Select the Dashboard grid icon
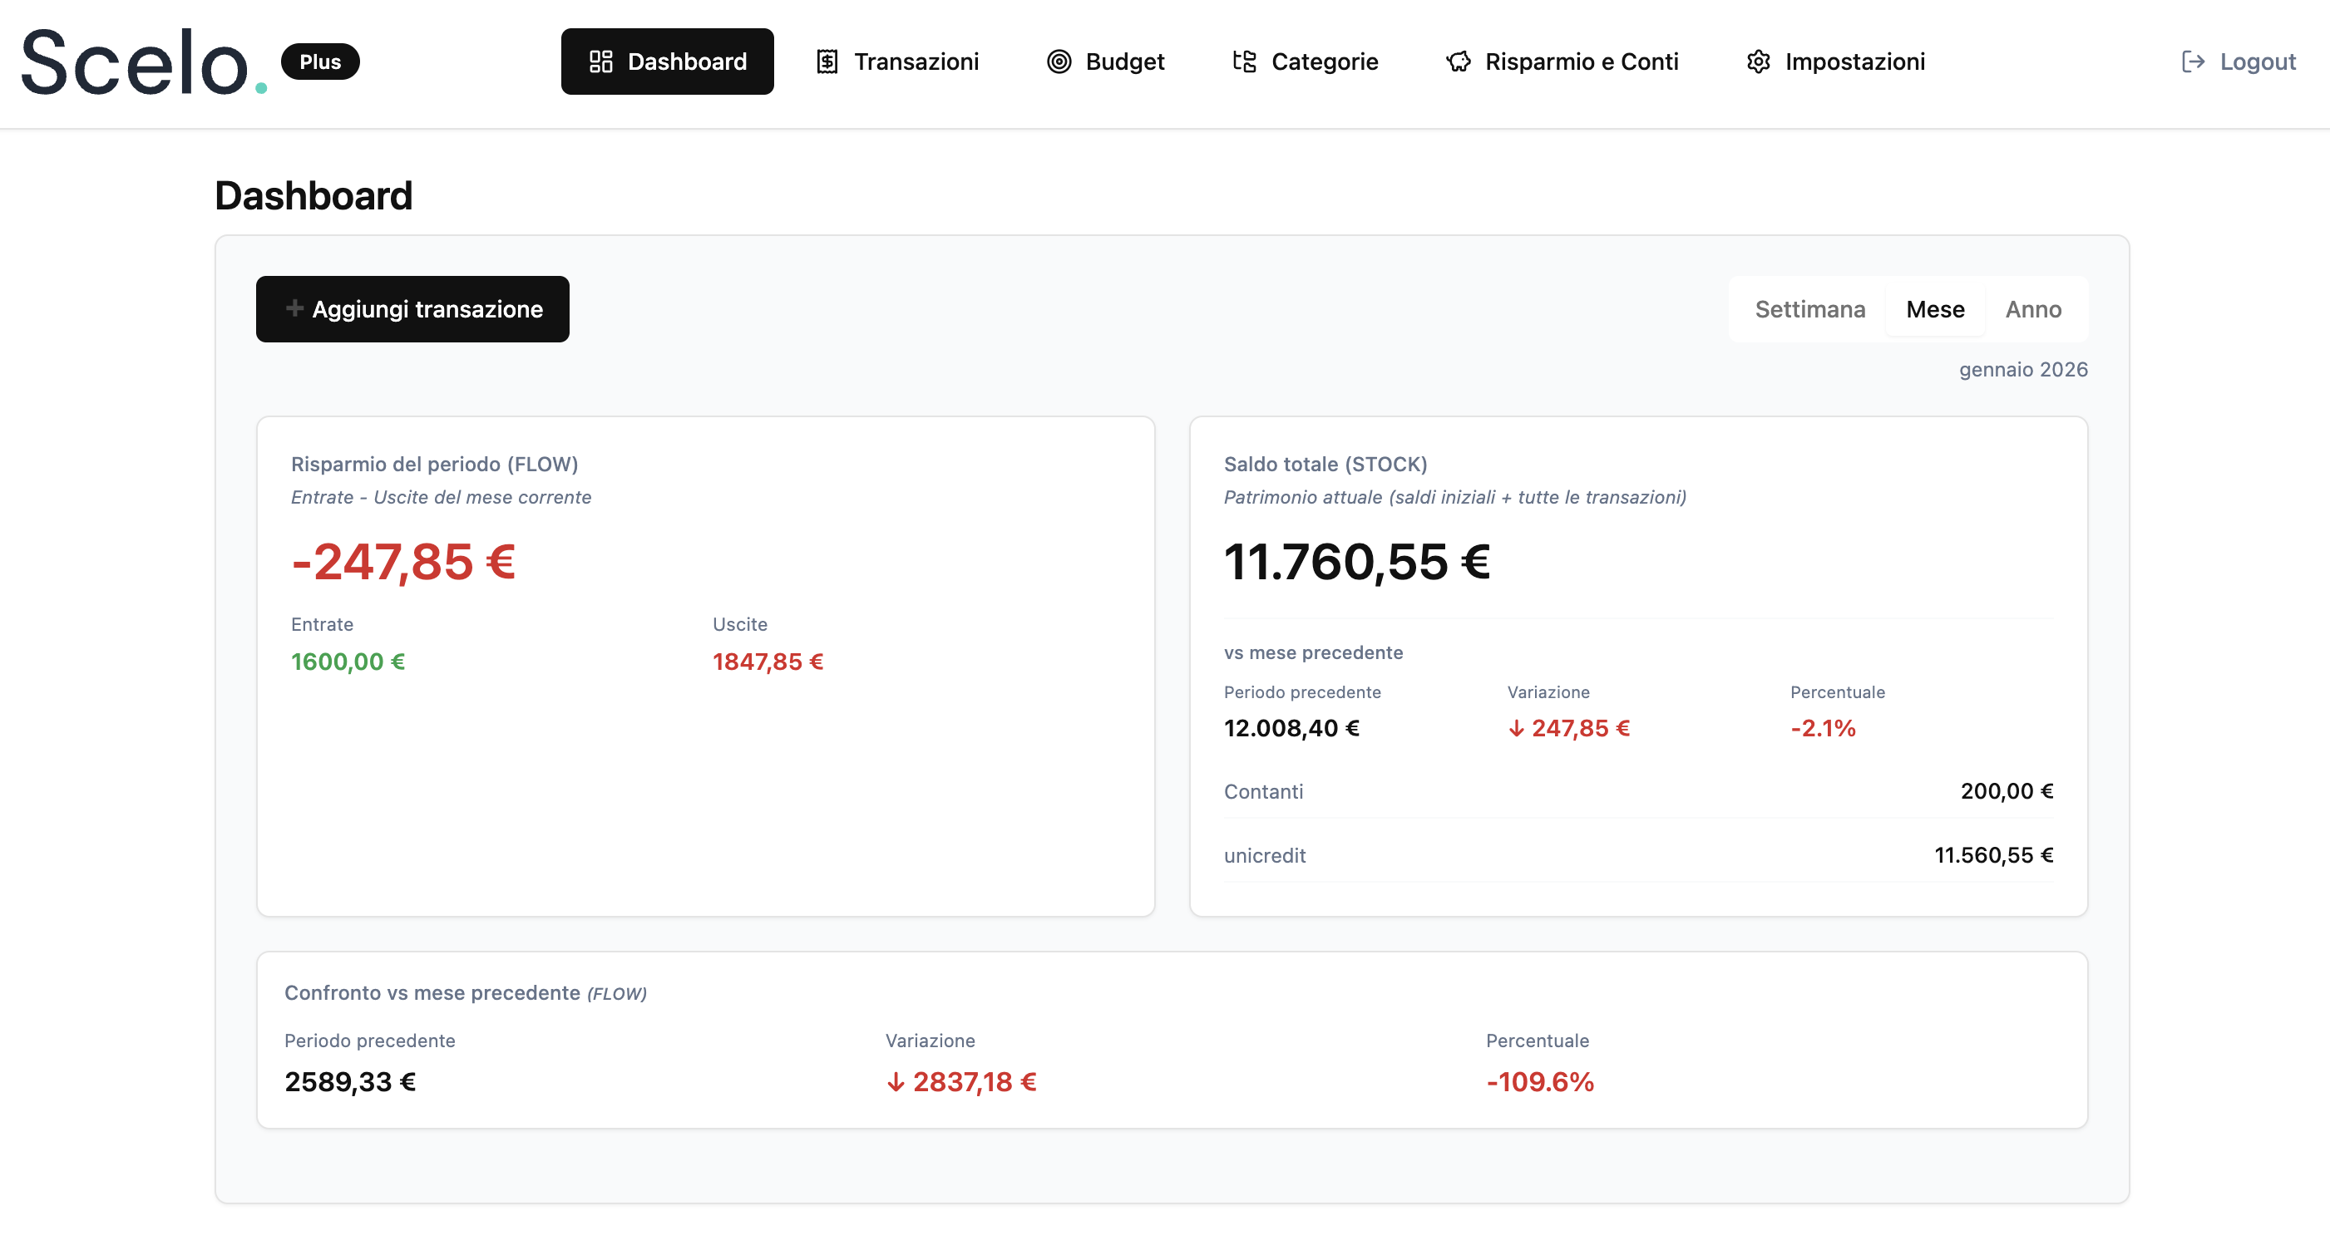The height and width of the screenshot is (1235, 2330). [x=601, y=62]
